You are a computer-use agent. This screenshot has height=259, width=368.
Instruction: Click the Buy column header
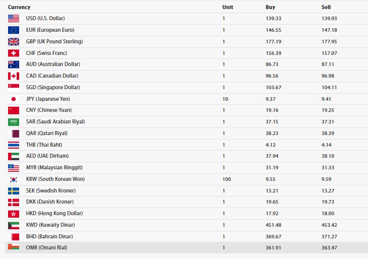270,7
